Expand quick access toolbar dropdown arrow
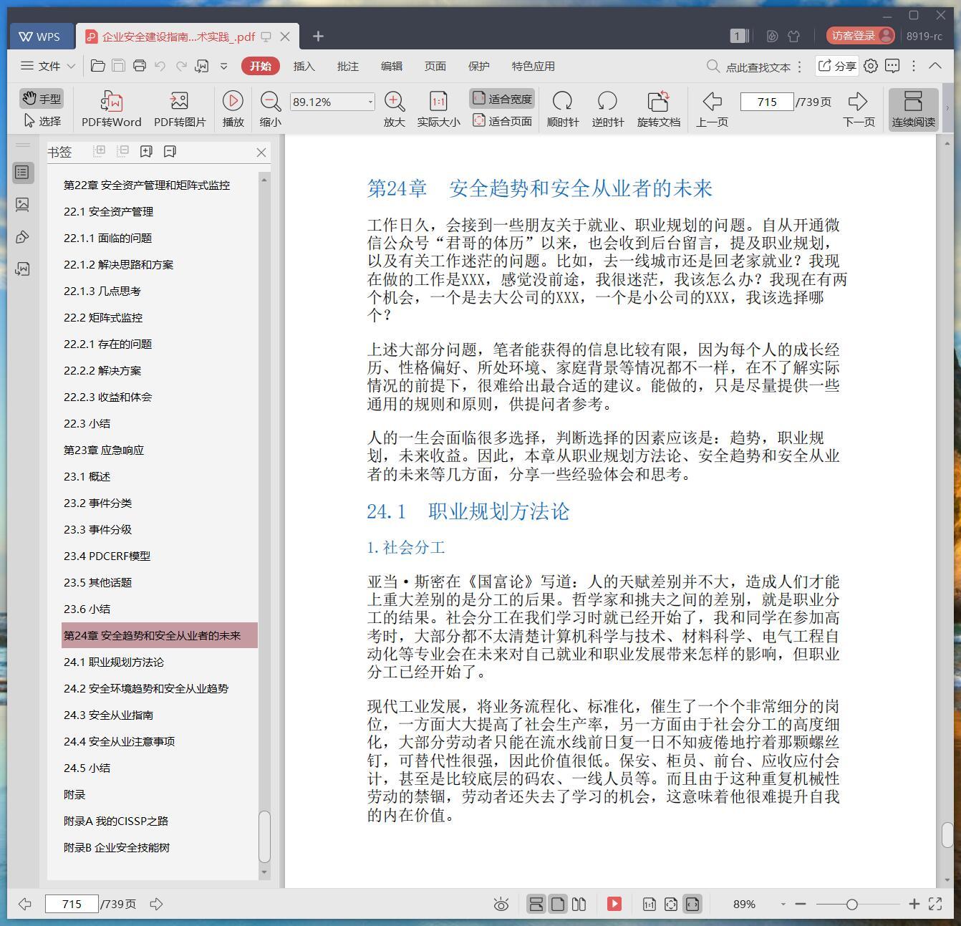The image size is (961, 926). pos(223,66)
